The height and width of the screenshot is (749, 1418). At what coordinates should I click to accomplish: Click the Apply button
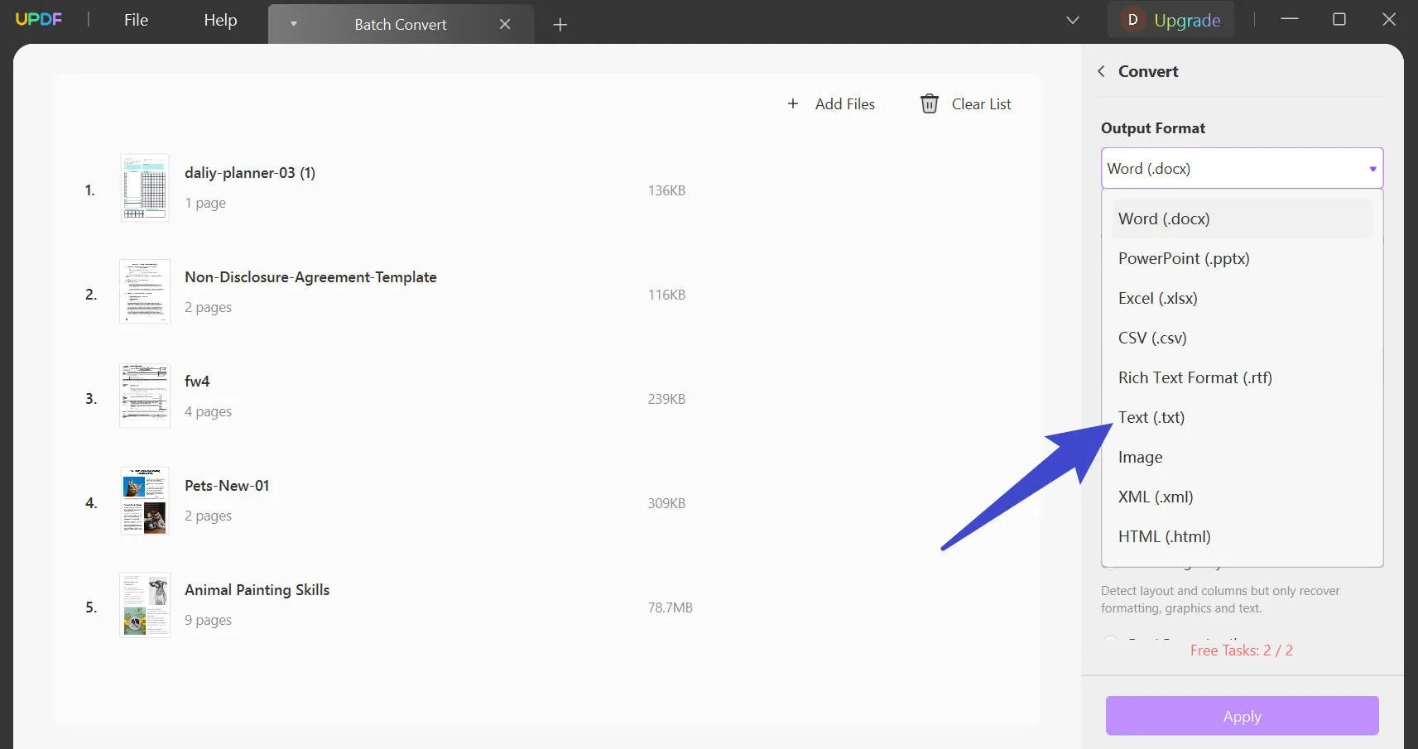(x=1241, y=716)
